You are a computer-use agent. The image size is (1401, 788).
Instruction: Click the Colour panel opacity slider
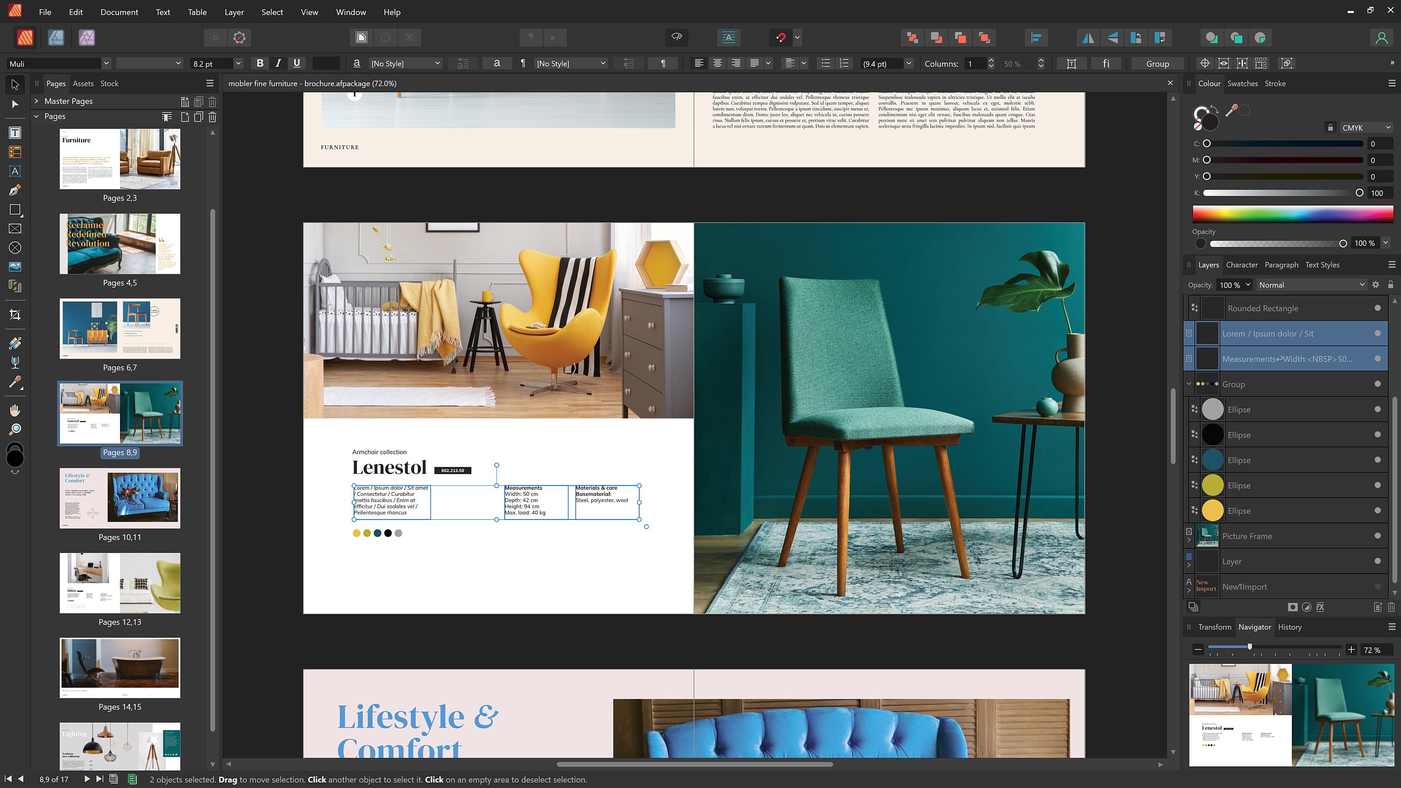point(1278,243)
